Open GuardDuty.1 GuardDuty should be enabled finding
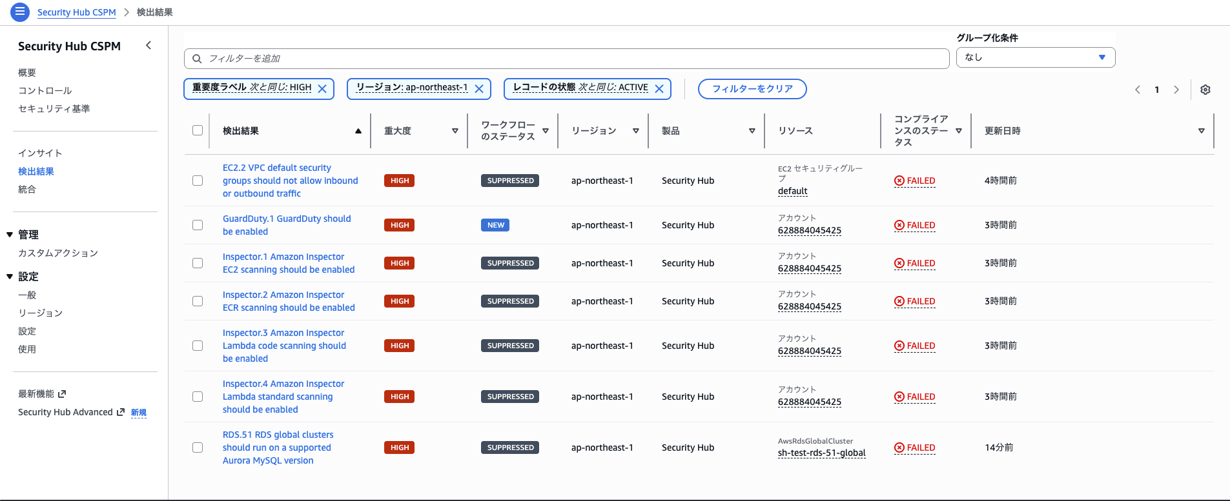Screen dimensions: 1230x501 tap(287, 225)
